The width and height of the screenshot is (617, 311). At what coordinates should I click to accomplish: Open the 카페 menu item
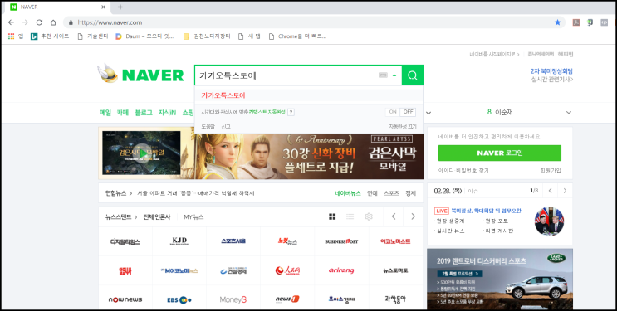click(122, 113)
